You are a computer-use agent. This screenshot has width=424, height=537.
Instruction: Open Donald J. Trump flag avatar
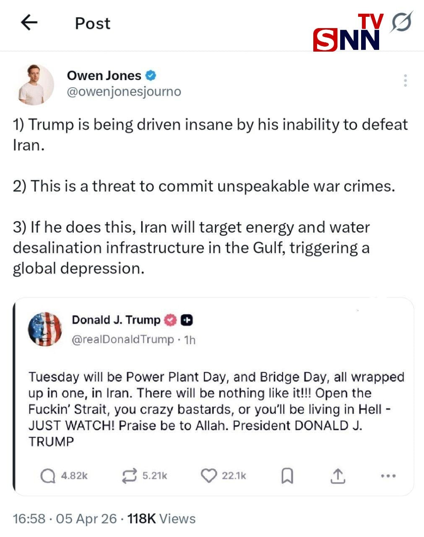[45, 329]
